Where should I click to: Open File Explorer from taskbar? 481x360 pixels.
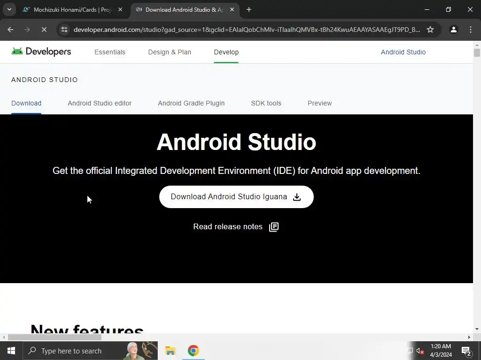(x=170, y=351)
